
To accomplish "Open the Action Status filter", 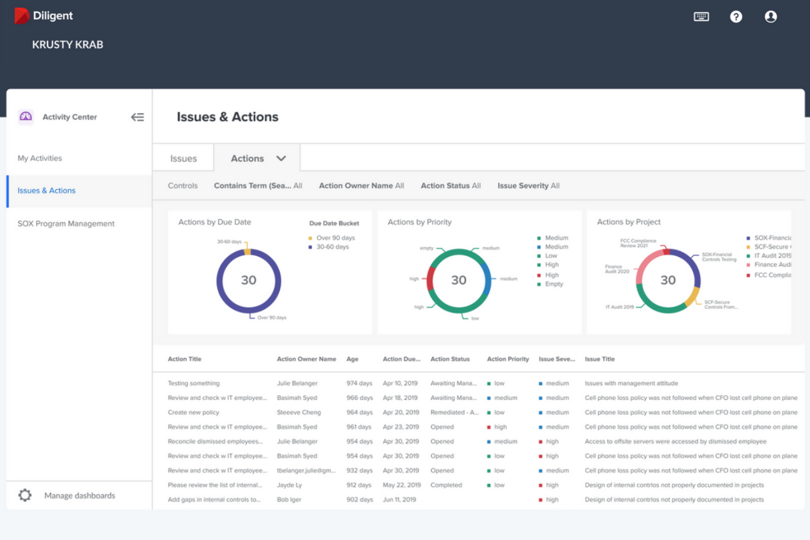I will point(450,185).
